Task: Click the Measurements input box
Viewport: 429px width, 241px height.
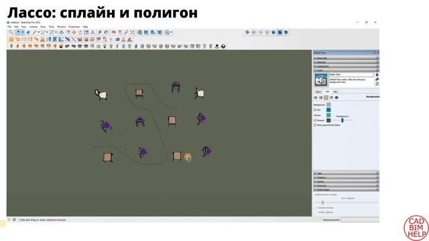Action: [x=360, y=220]
